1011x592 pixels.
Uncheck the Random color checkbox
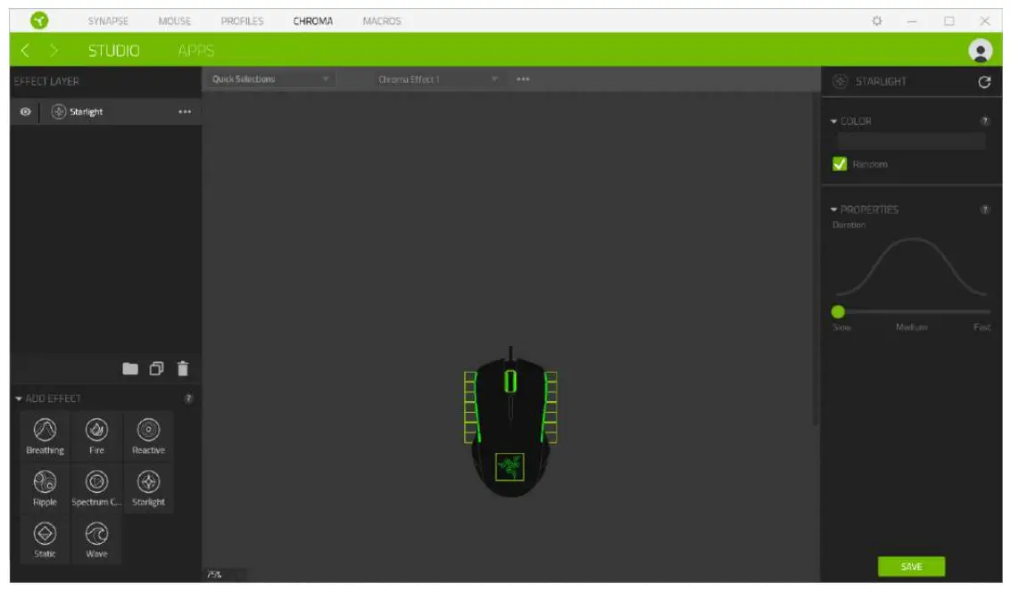click(x=840, y=164)
